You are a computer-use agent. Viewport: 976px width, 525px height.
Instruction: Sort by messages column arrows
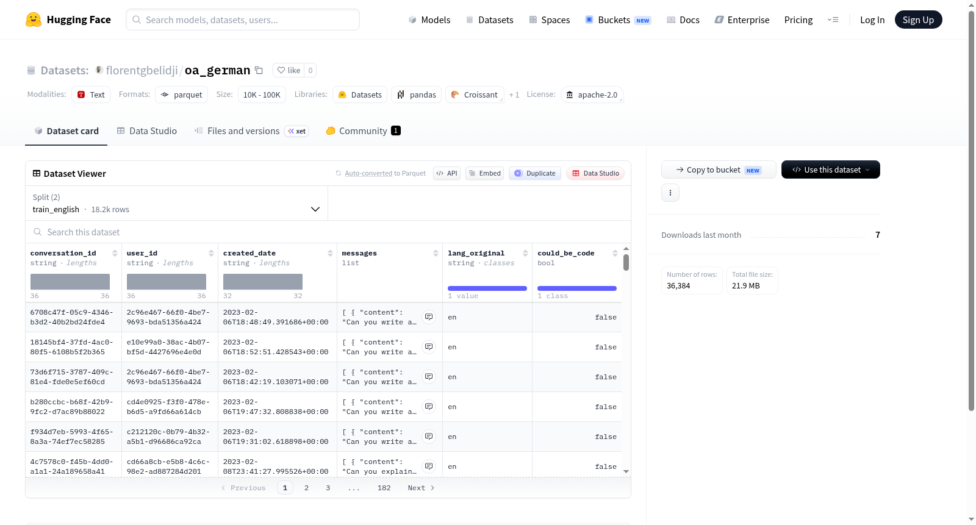tap(436, 253)
